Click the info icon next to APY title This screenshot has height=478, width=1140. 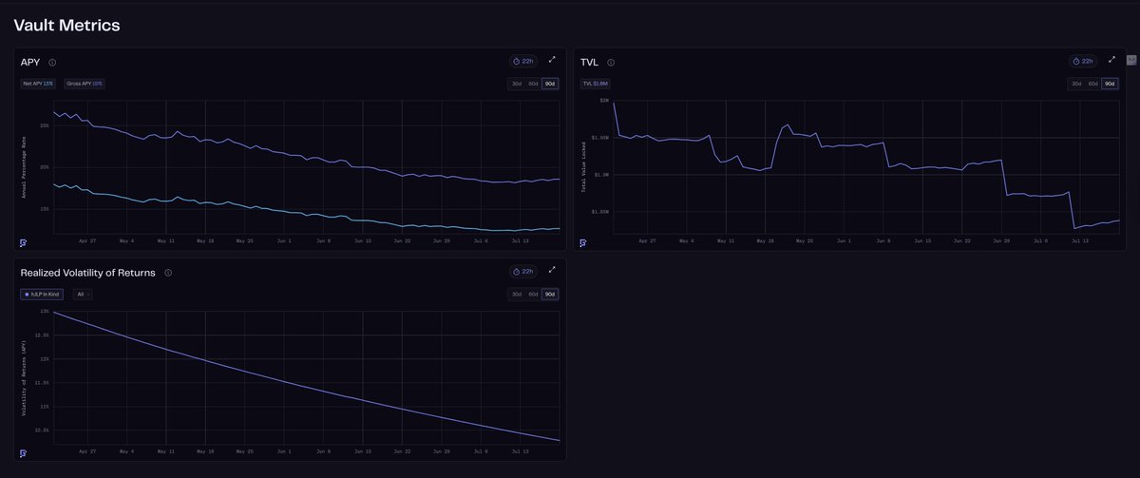pos(52,63)
